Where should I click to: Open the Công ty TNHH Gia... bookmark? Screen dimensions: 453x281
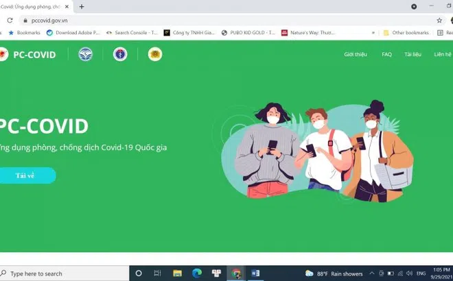pyautogui.click(x=189, y=33)
